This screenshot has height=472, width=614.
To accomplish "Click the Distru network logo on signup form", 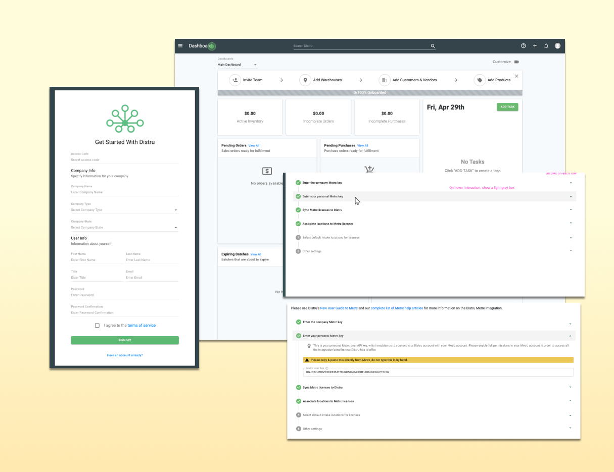I will pos(125,119).
